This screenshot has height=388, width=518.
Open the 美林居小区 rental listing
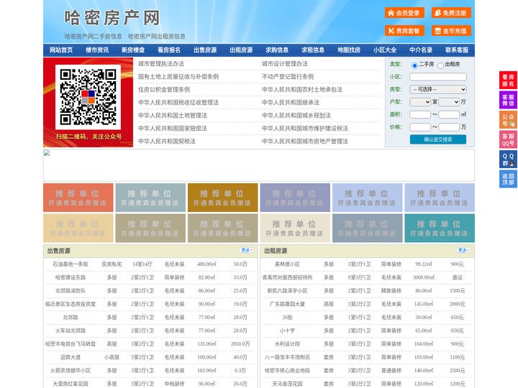(287, 264)
